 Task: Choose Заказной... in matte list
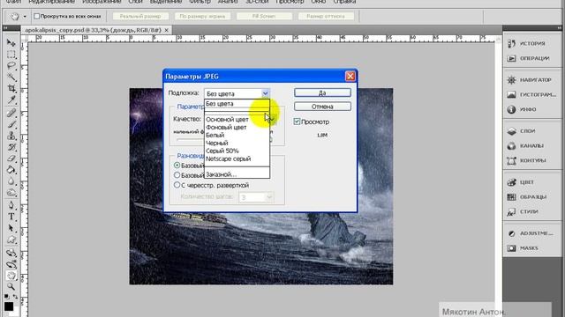[x=237, y=174]
